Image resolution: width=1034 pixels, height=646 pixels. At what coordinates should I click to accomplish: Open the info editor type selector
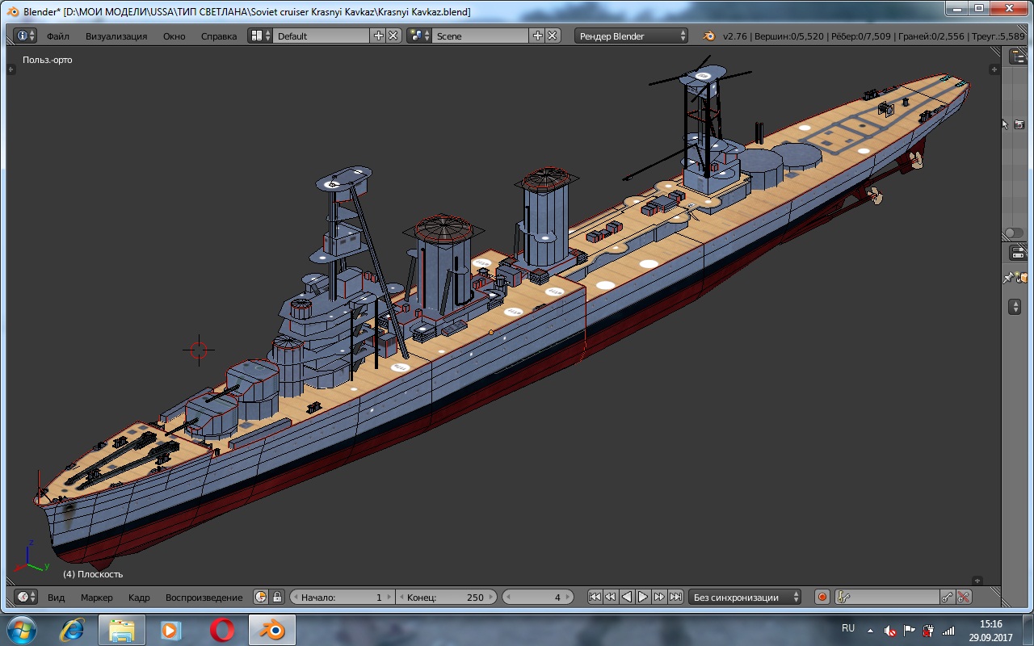click(25, 36)
